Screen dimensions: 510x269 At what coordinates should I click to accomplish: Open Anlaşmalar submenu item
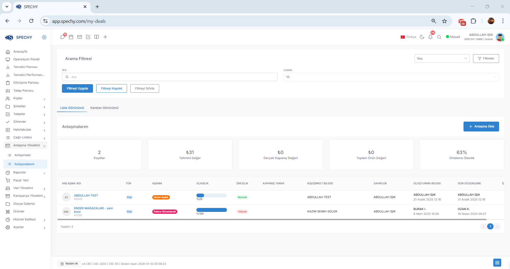(x=25, y=155)
